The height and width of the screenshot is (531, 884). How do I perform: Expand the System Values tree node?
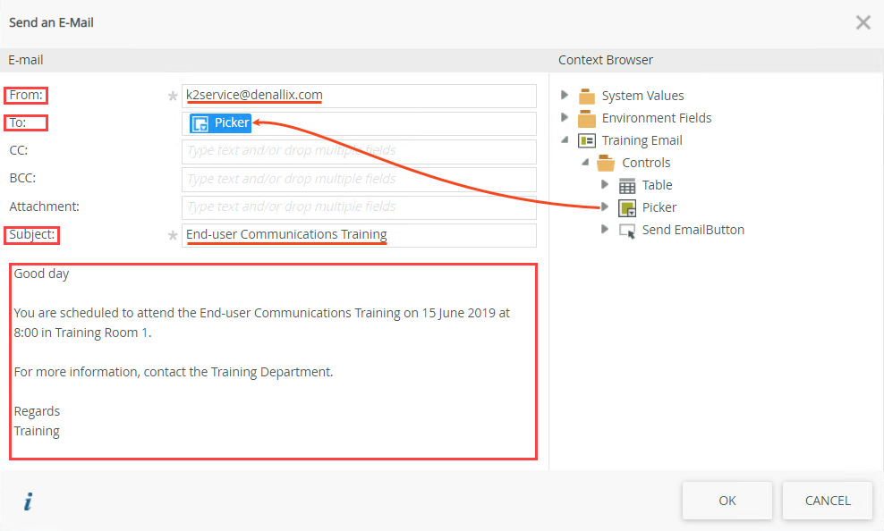pyautogui.click(x=565, y=95)
